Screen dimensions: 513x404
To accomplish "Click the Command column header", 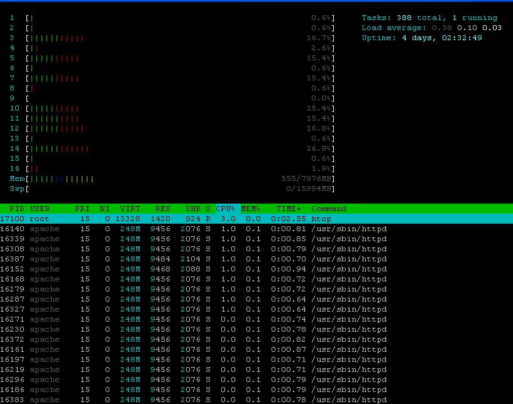I will tap(329, 209).
